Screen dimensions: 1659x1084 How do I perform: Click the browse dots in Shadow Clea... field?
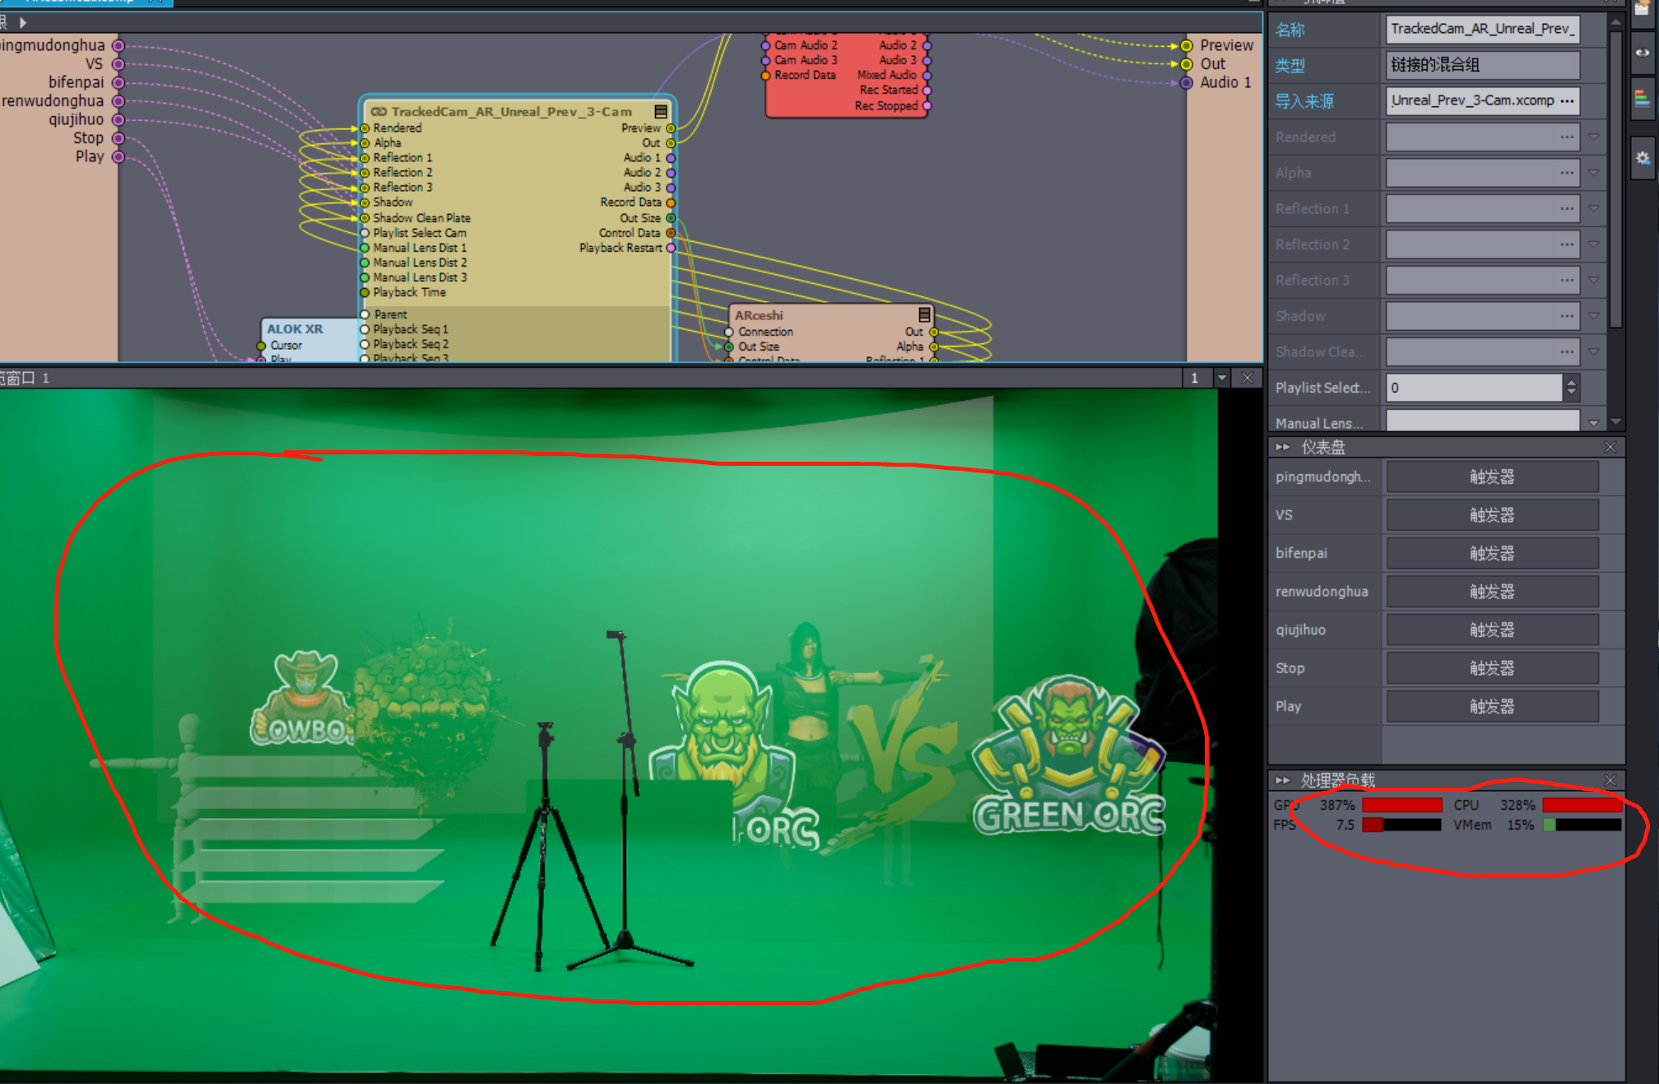[1567, 352]
